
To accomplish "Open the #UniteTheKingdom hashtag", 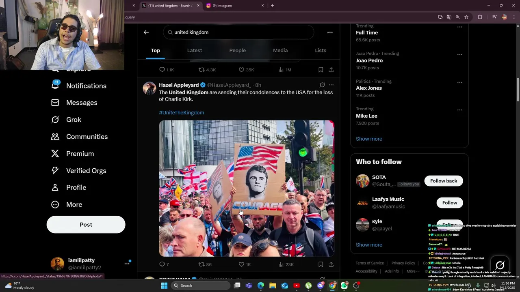I will pos(182,113).
